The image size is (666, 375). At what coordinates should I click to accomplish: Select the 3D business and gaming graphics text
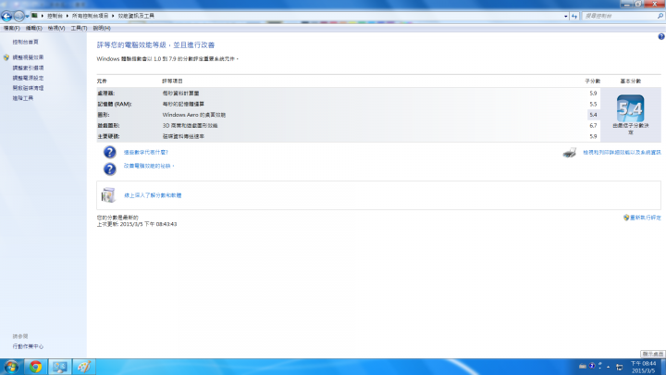[x=190, y=126]
